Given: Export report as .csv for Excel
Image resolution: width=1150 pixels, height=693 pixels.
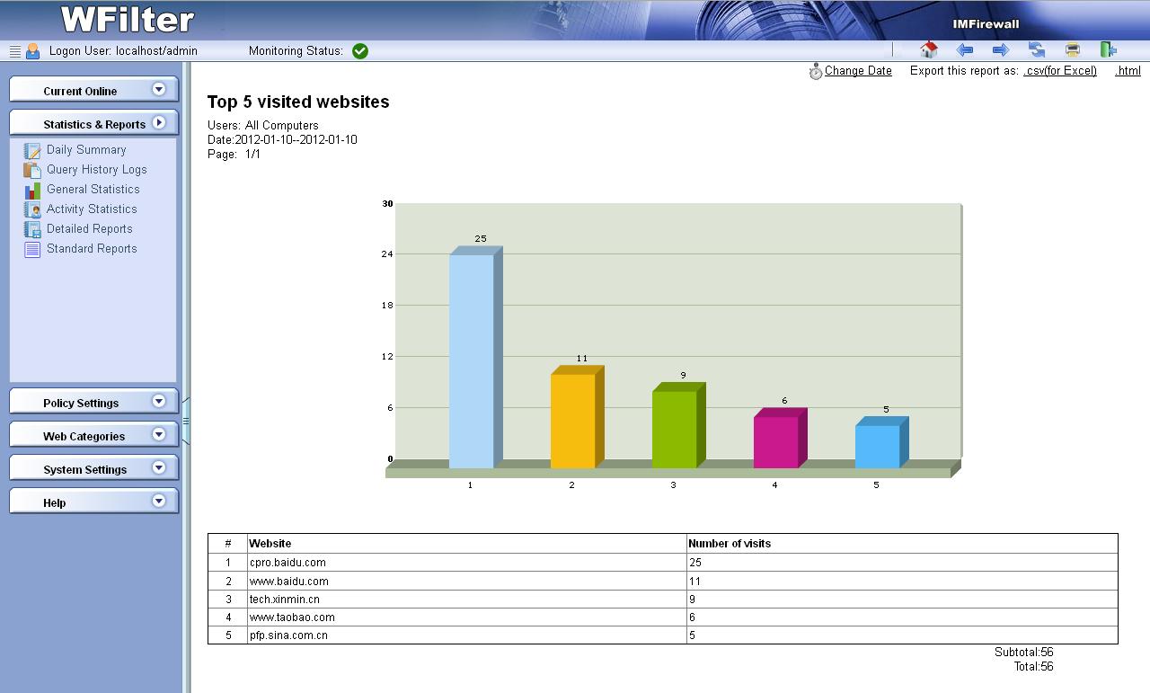Looking at the screenshot, I should [x=1060, y=71].
